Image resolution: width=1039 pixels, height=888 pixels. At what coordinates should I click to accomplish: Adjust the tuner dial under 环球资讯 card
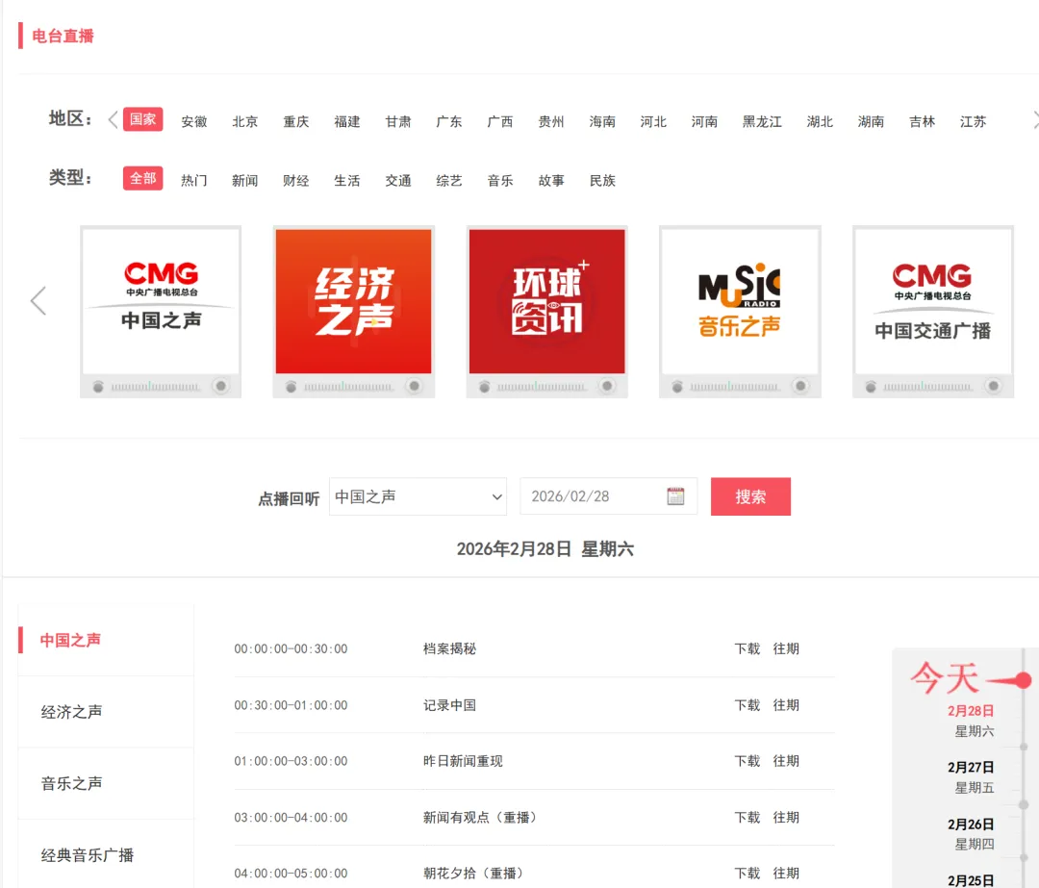click(x=607, y=386)
